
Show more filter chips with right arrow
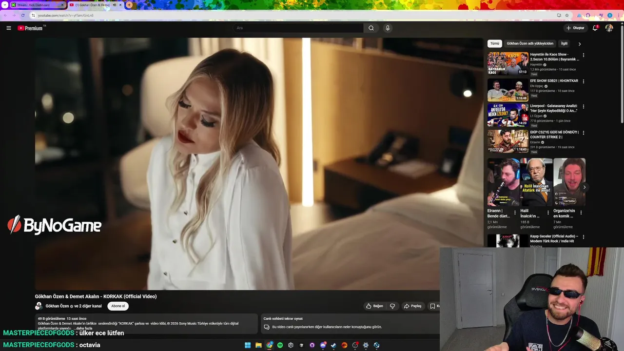[580, 44]
